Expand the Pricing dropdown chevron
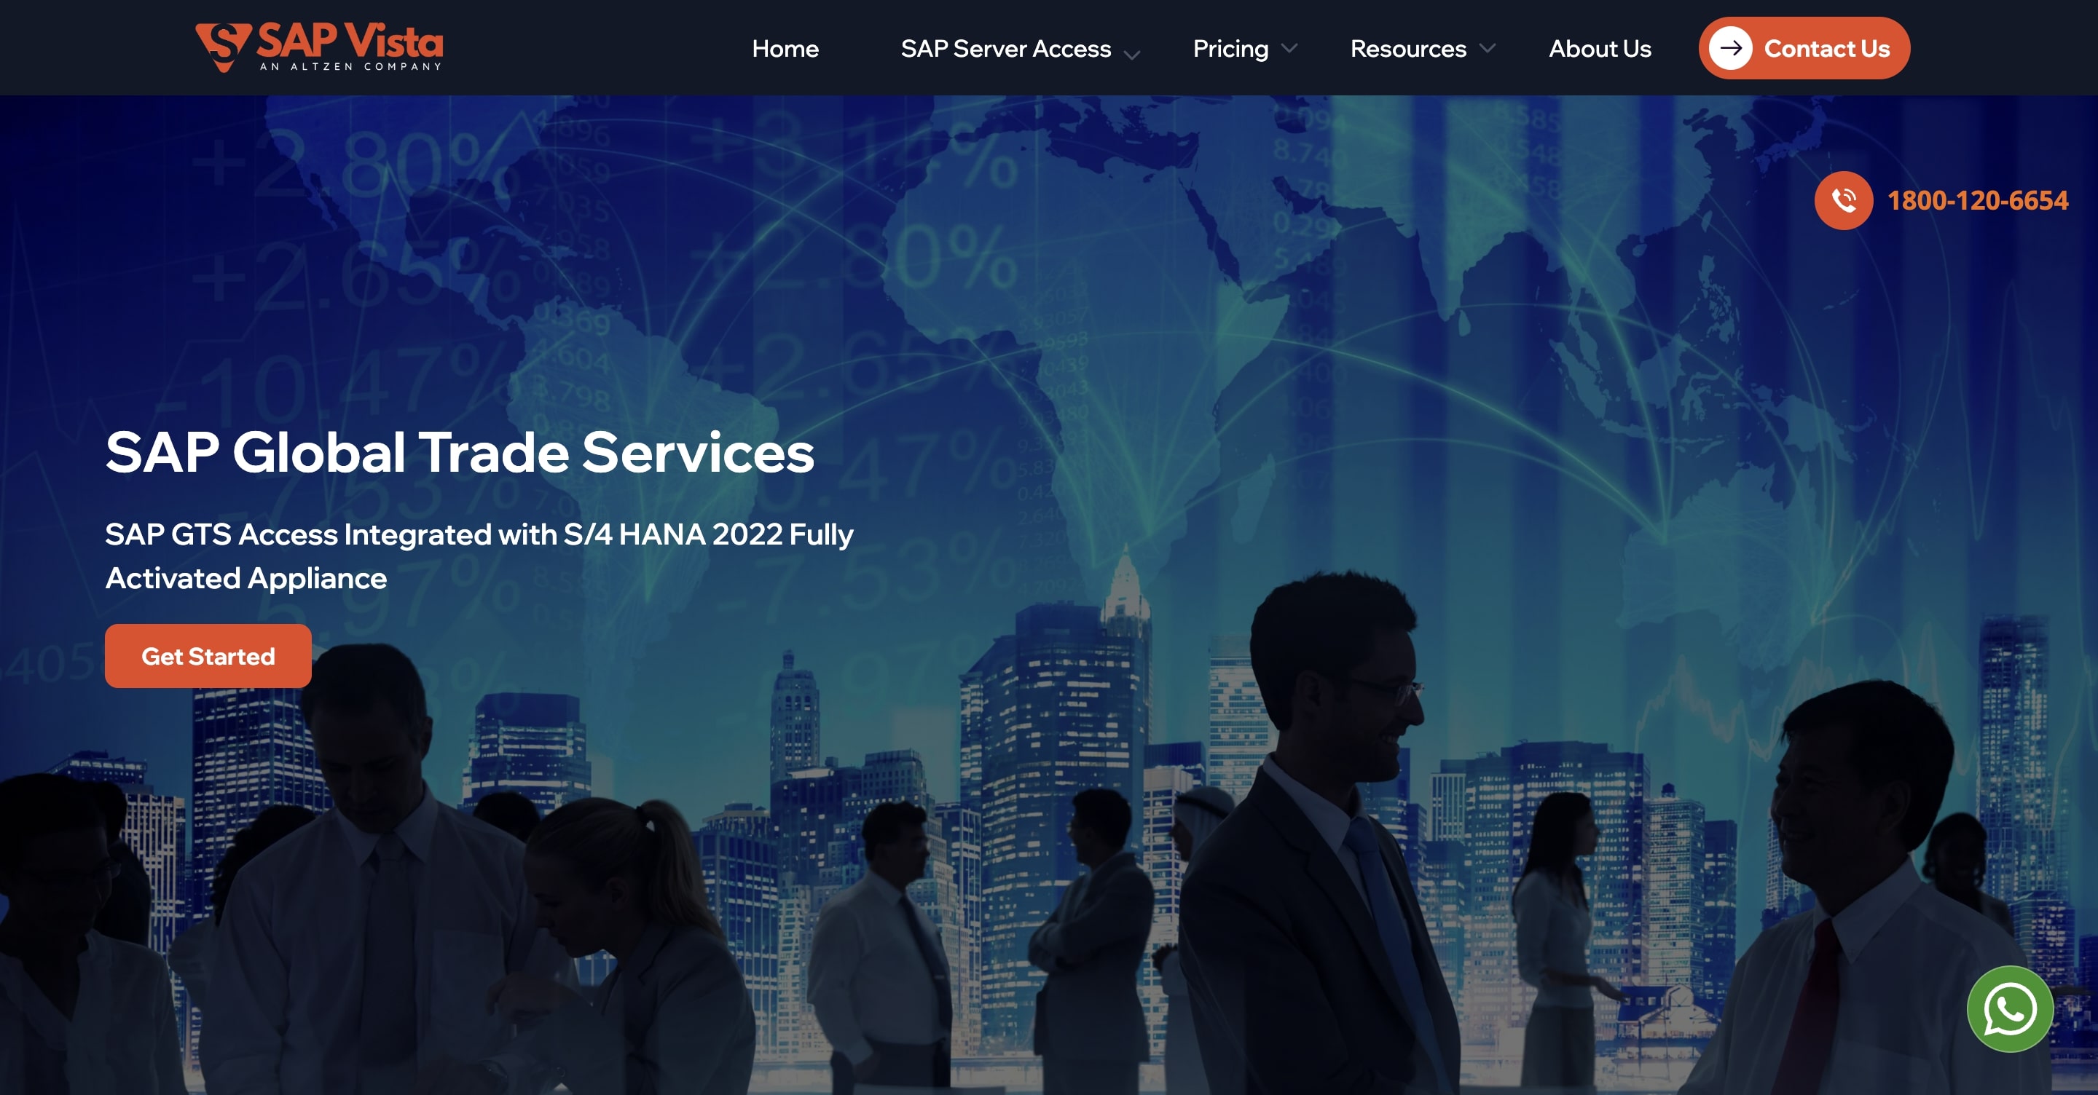The height and width of the screenshot is (1095, 2098). tap(1289, 49)
